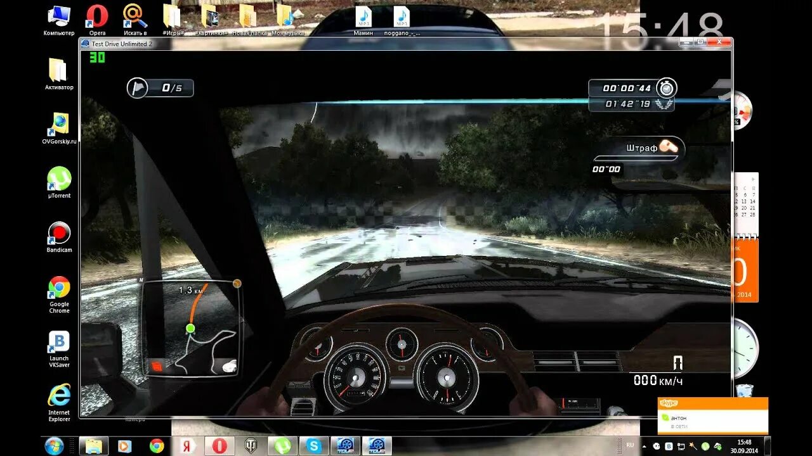812x456 pixels.
Task: Open the Internet Explorer desktop shortcut
Action: coord(59,403)
